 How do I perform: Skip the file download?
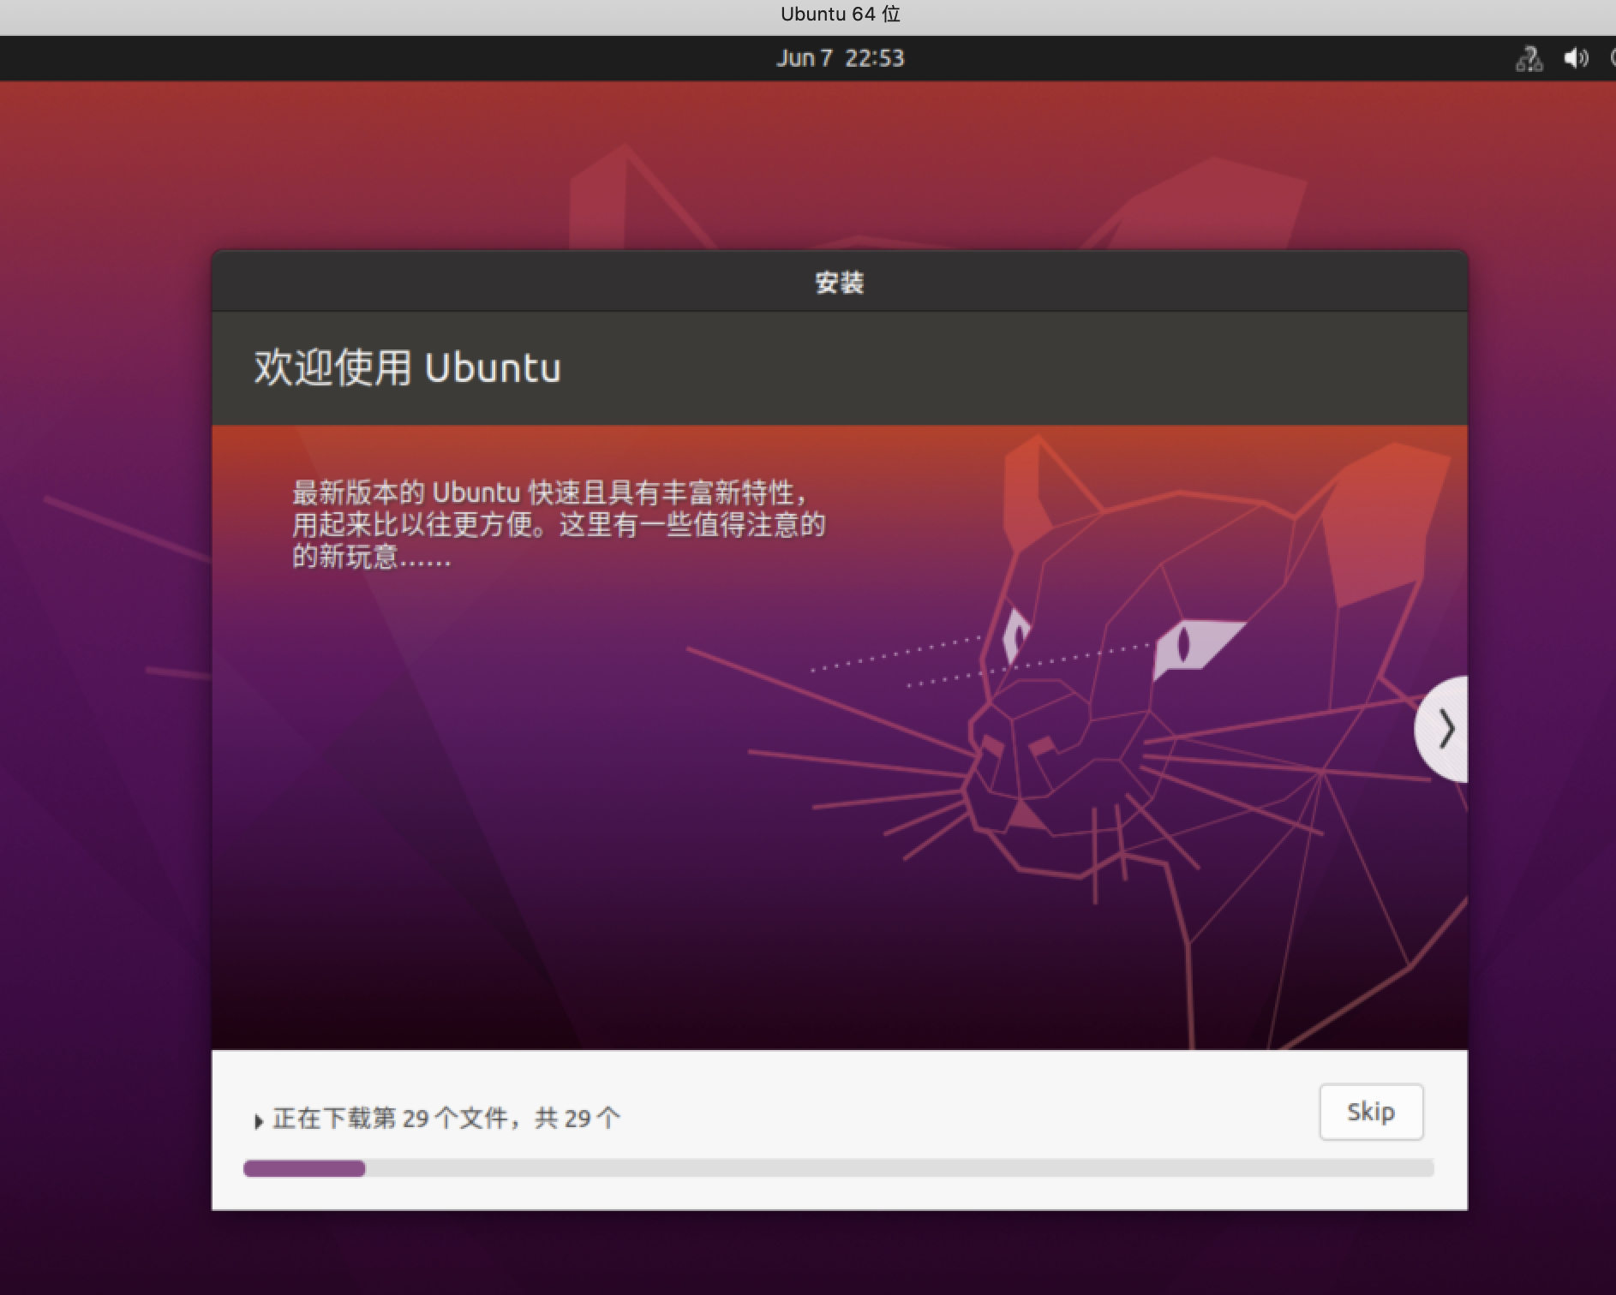(1371, 1112)
